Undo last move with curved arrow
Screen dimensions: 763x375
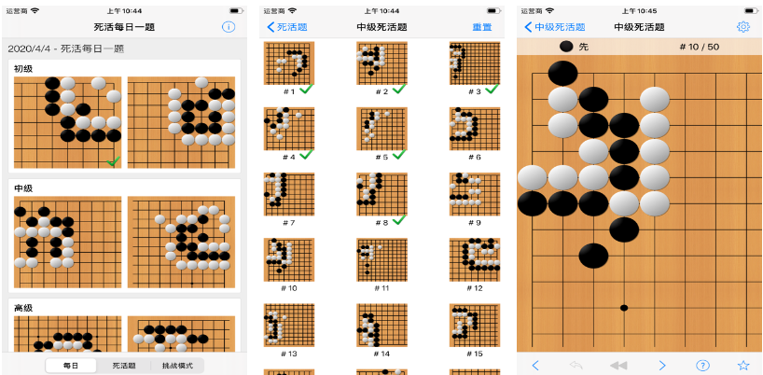[576, 366]
